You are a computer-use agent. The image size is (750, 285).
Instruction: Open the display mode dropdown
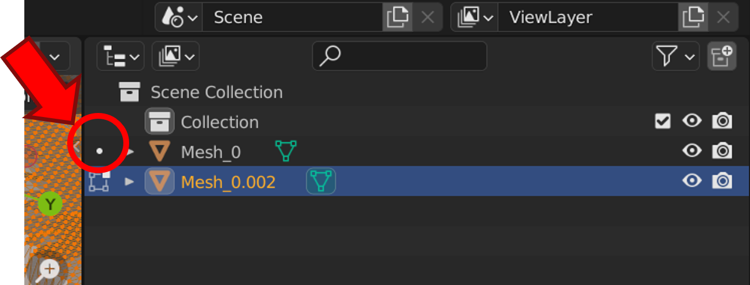click(175, 57)
